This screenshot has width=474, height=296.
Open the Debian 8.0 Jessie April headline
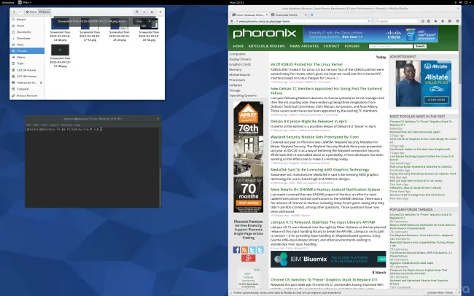[x=308, y=121]
